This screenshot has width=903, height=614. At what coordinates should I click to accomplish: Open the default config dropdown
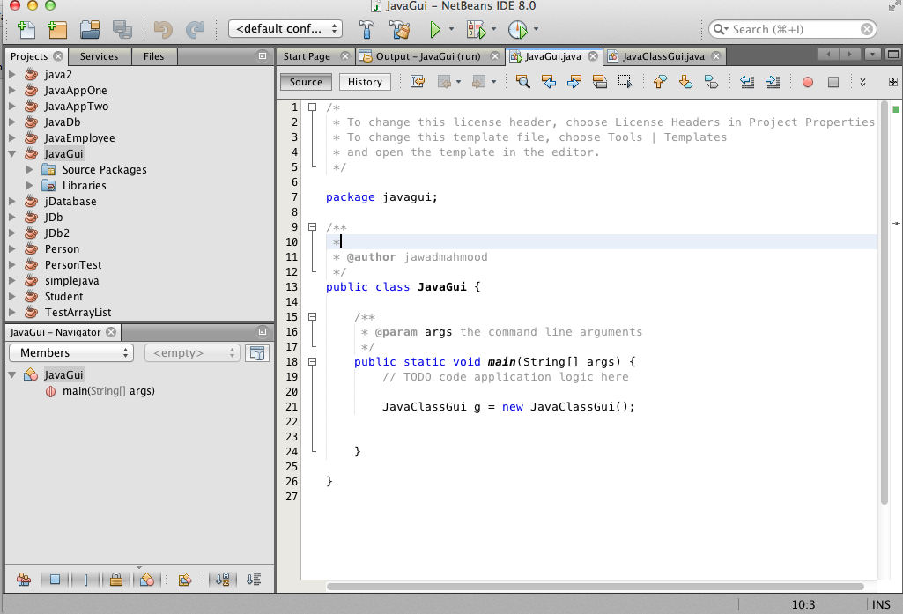tap(285, 29)
